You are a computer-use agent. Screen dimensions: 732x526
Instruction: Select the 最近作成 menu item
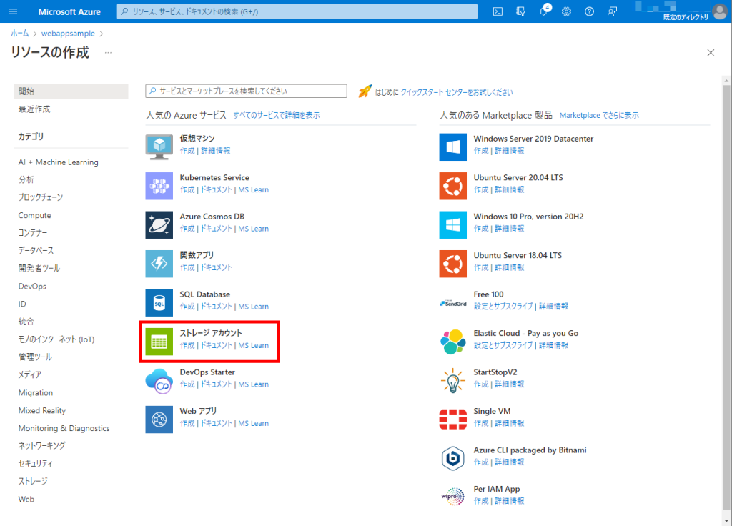click(x=34, y=109)
